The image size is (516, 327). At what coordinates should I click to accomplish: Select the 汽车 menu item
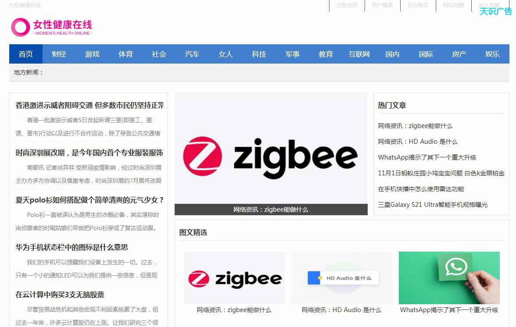[x=192, y=54]
